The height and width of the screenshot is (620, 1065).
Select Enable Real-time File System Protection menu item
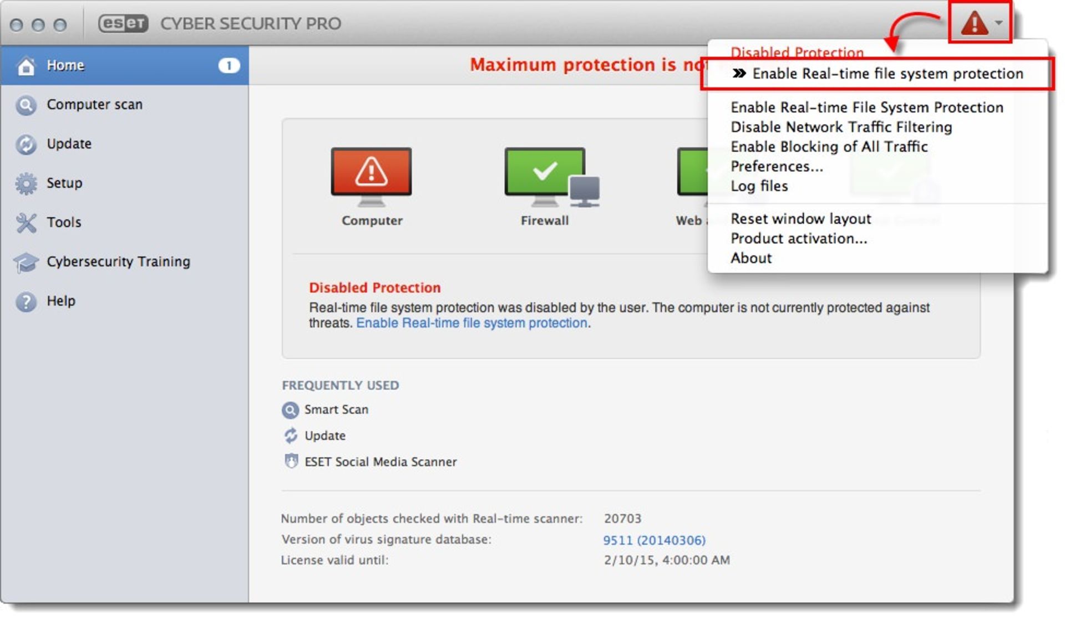[866, 107]
